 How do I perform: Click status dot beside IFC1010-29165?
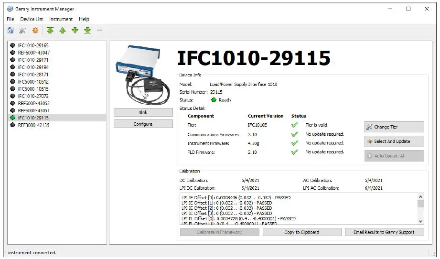click(x=12, y=45)
